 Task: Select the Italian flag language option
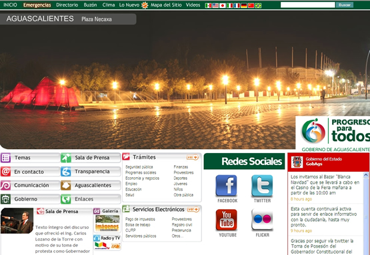pyautogui.click(x=229, y=5)
